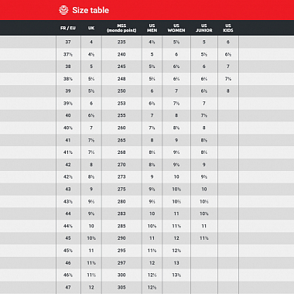Click the US WOMEN column header
Image resolution: width=294 pixels, height=294 pixels.
coord(176,28)
